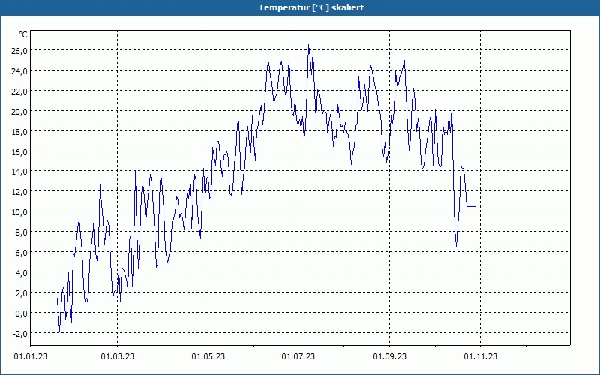The image size is (600, 375).
Task: Select the 01.05.23 date label
Action: [208, 357]
